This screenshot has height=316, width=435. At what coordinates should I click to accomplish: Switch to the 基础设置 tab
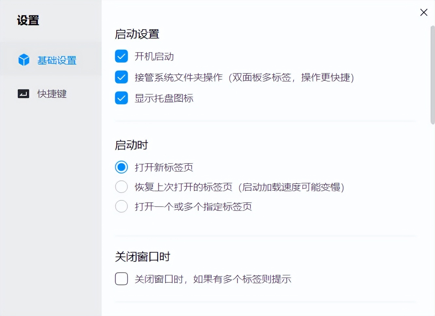pos(57,60)
